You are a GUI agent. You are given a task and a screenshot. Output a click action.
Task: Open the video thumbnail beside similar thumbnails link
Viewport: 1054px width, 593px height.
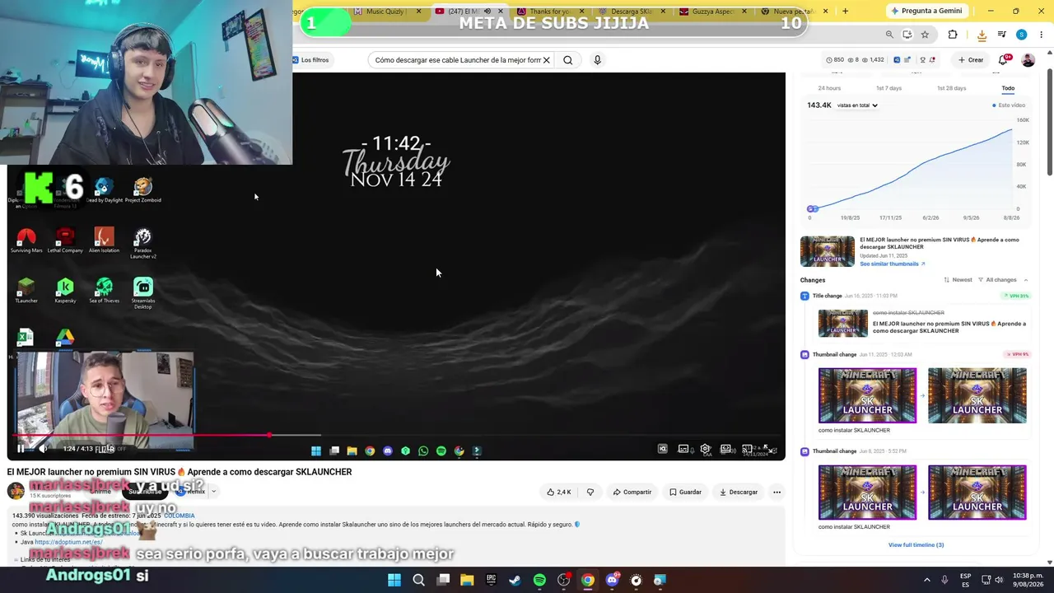[828, 251]
